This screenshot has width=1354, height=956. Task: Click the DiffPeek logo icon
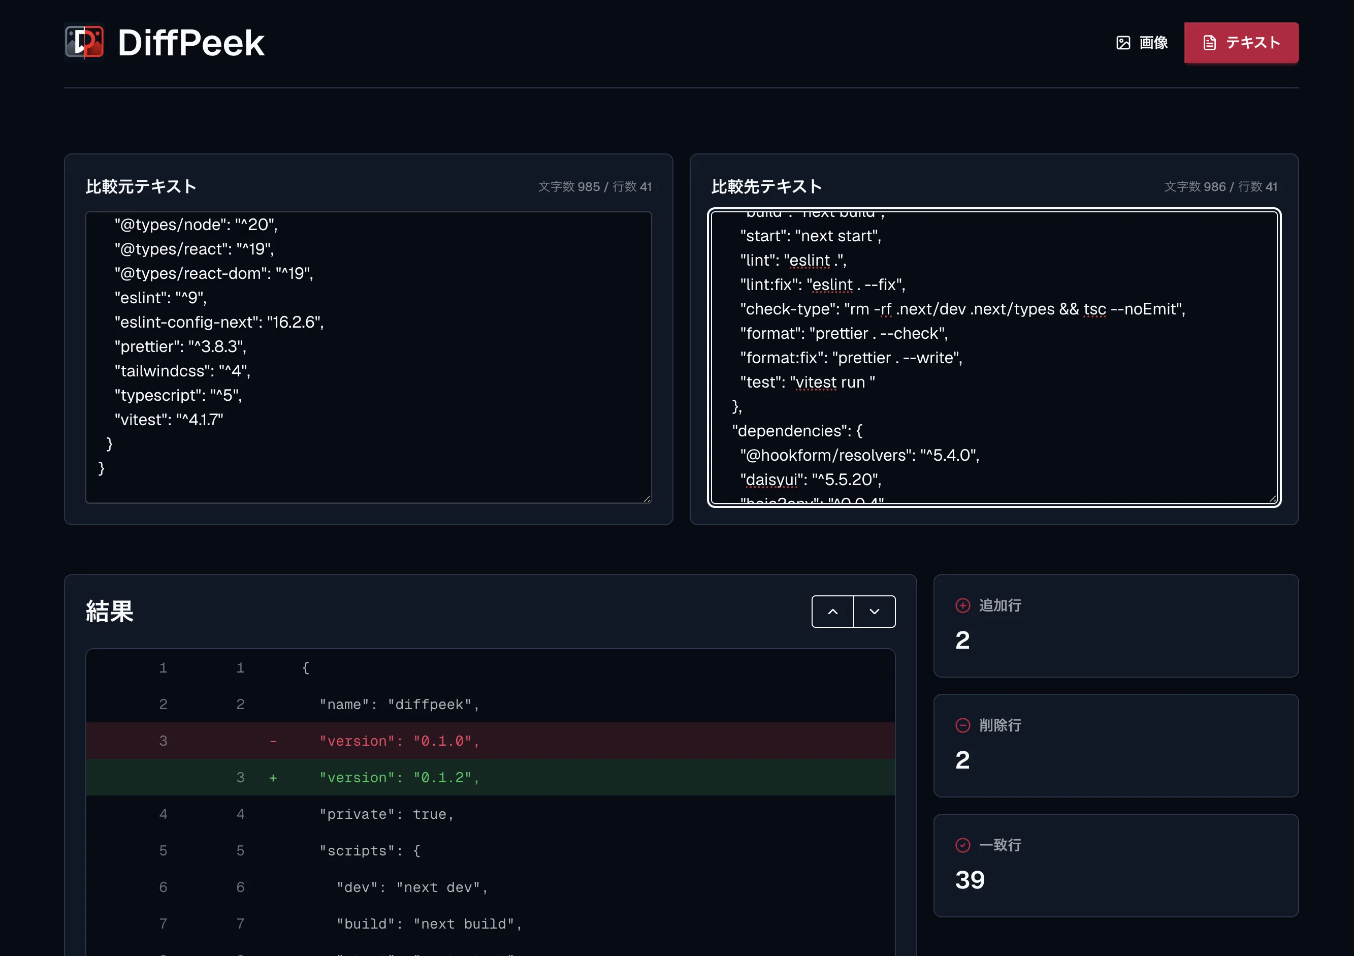point(84,43)
